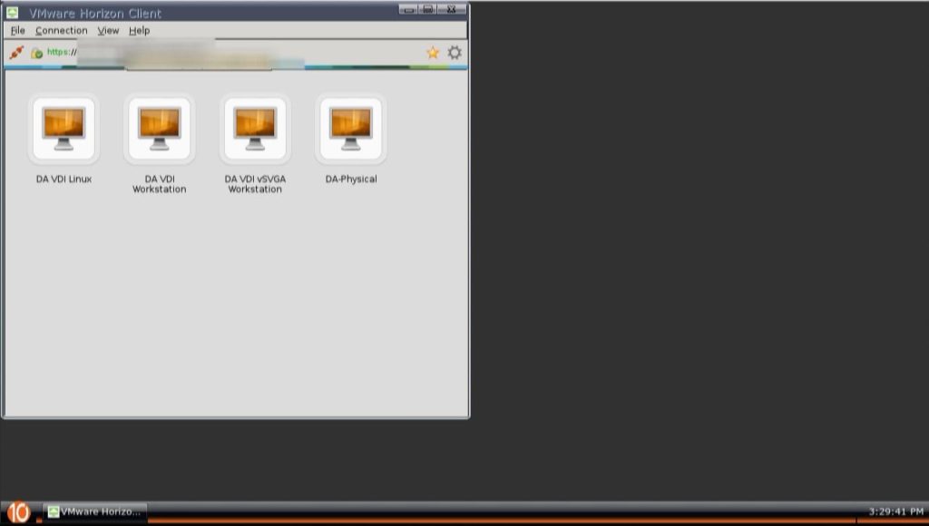Click the disconnect plug icon
This screenshot has height=526, width=929.
[16, 52]
